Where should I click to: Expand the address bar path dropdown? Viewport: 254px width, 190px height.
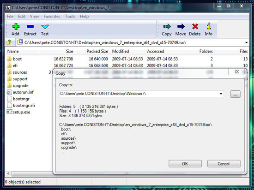(246, 43)
